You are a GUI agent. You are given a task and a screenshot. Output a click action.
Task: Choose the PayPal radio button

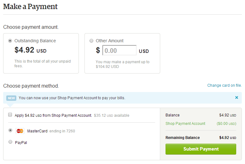click(x=10, y=142)
